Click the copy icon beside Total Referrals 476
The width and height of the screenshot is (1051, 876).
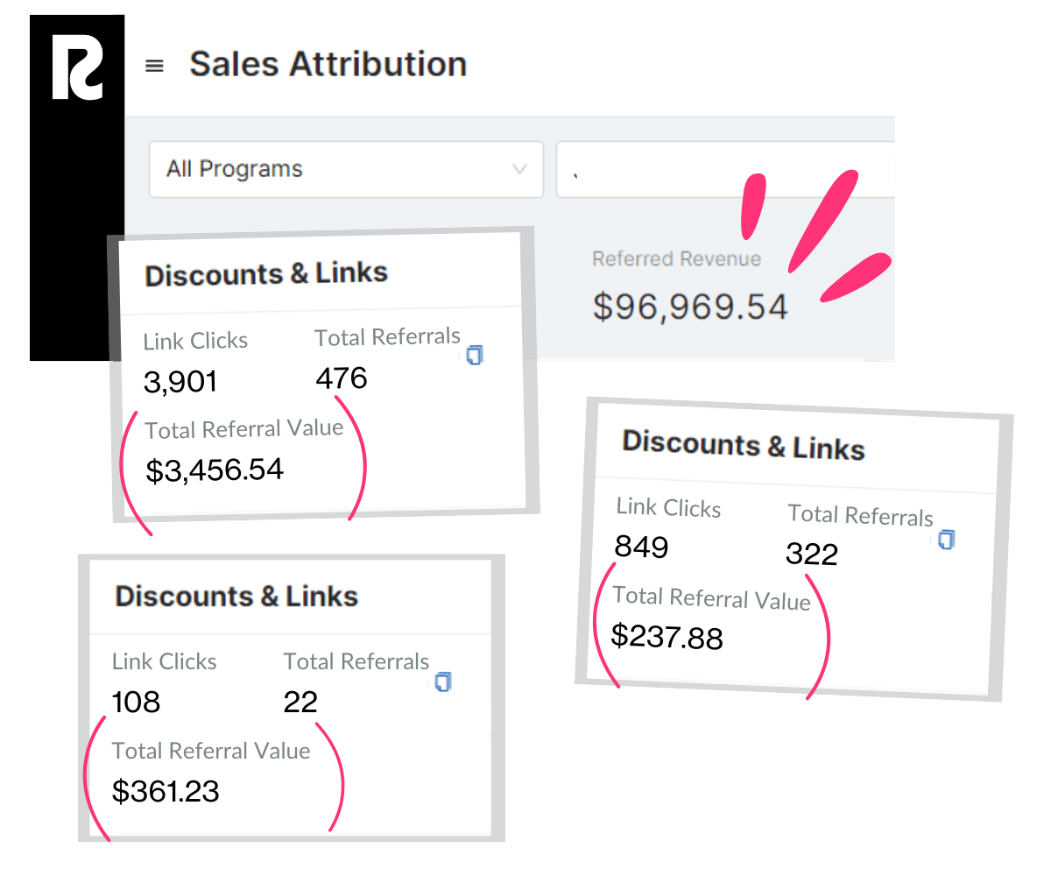[x=474, y=355]
